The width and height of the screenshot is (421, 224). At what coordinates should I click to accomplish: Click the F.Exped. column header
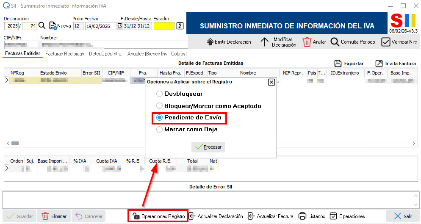(x=195, y=73)
